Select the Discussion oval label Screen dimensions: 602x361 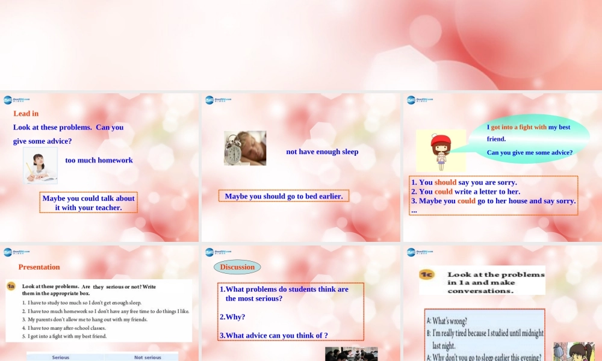point(237,267)
